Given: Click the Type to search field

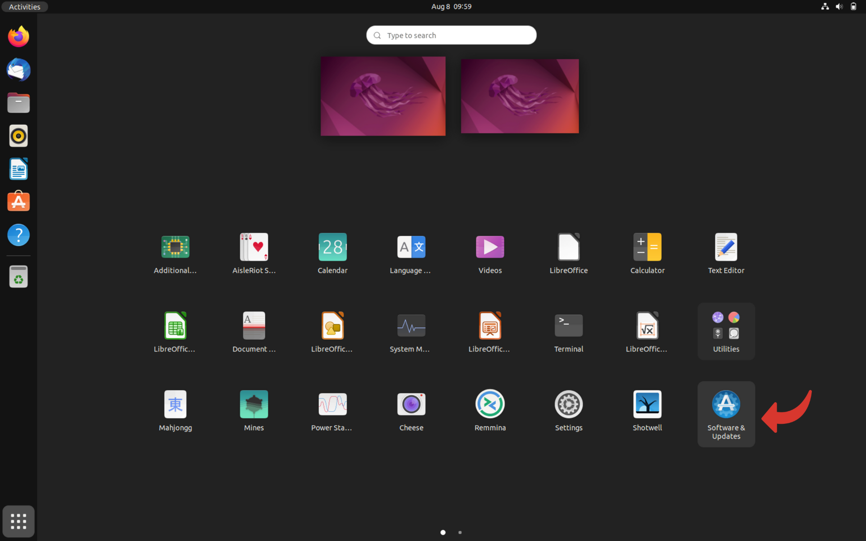Looking at the screenshot, I should (451, 35).
